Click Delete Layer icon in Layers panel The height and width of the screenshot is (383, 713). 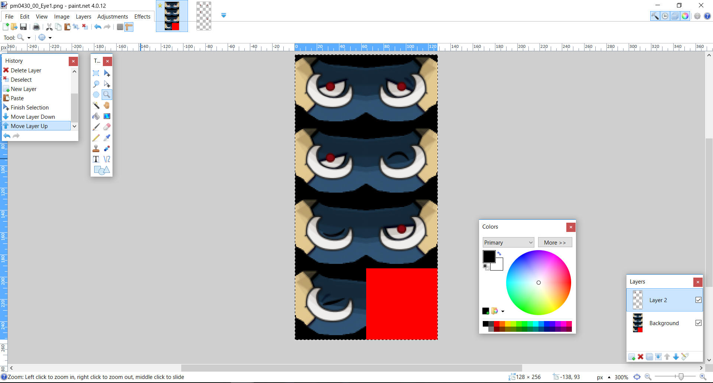[x=641, y=357]
